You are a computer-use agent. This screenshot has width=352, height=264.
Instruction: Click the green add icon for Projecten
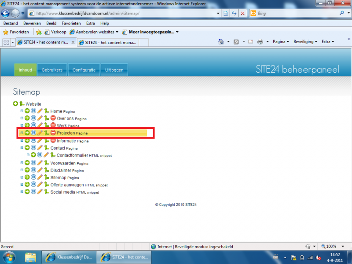[27, 133]
